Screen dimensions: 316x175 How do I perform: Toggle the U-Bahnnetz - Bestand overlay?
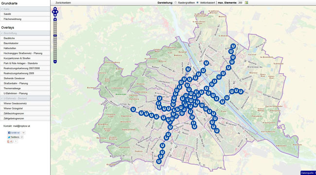click(25, 98)
